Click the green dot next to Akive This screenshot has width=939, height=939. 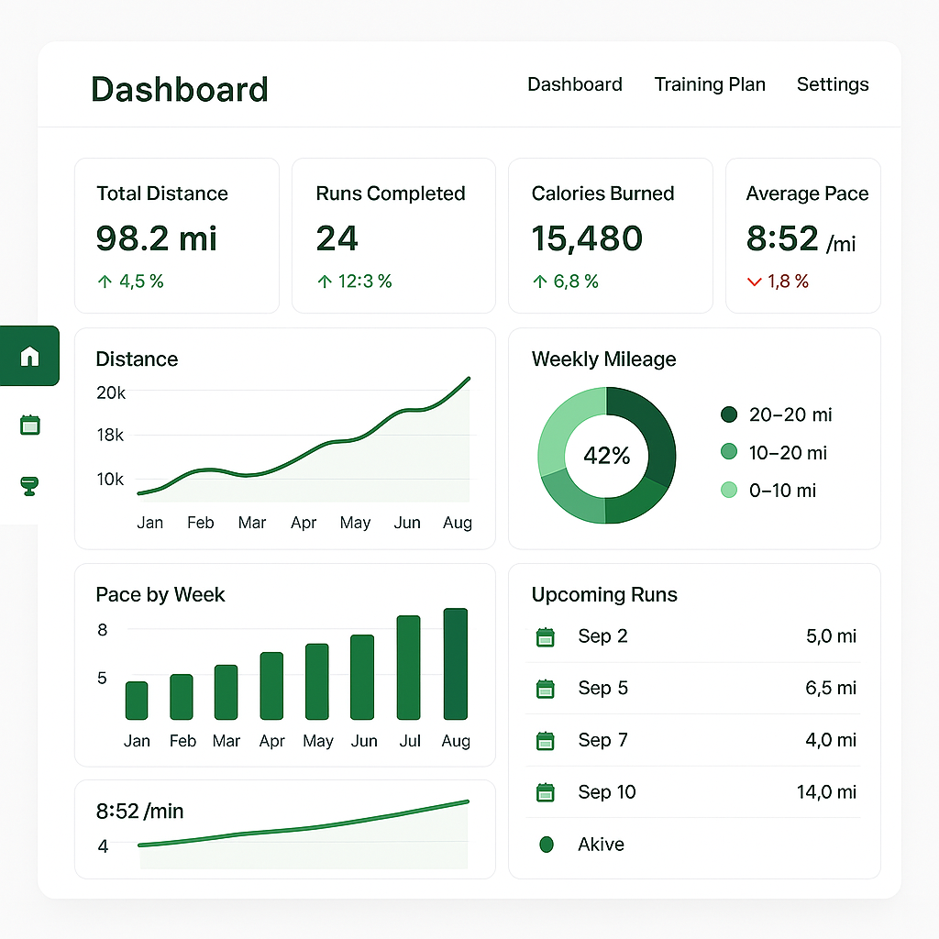547,845
